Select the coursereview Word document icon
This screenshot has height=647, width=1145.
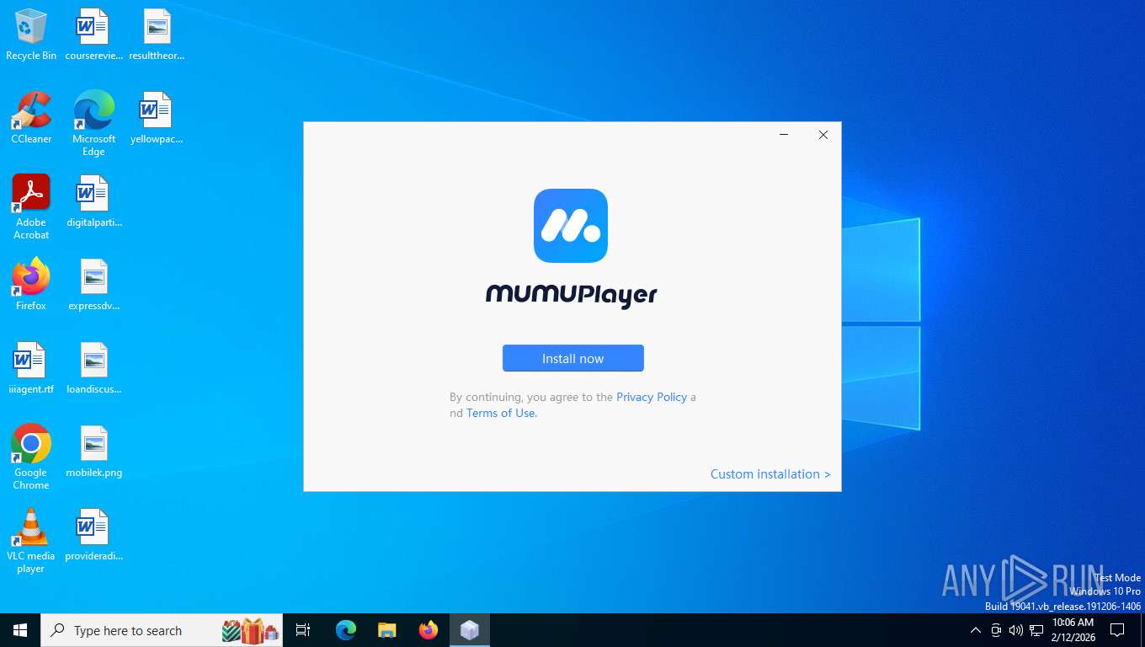[93, 35]
